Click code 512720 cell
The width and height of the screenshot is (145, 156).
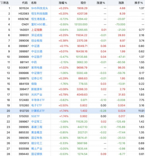[x=24, y=111]
